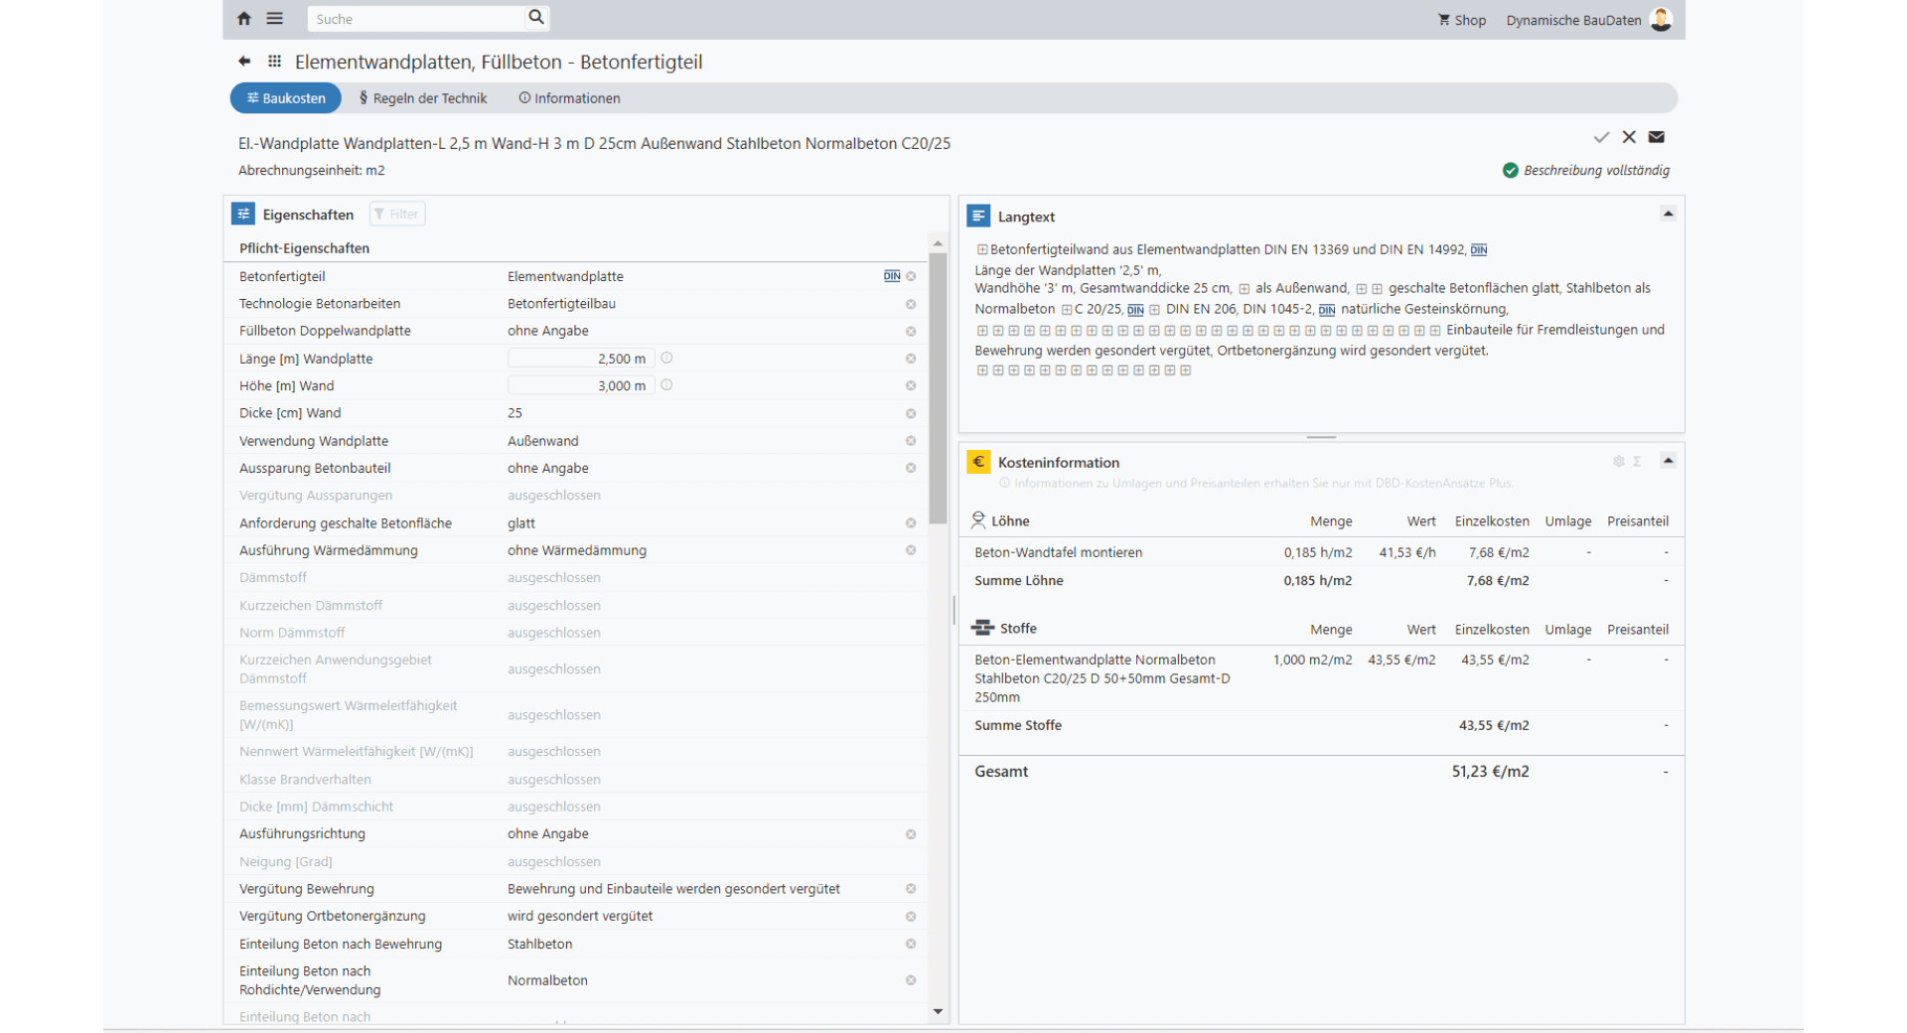This screenshot has height=1033, width=1907.
Task: Click DIN icon in Betonfertigteil row
Action: click(892, 277)
